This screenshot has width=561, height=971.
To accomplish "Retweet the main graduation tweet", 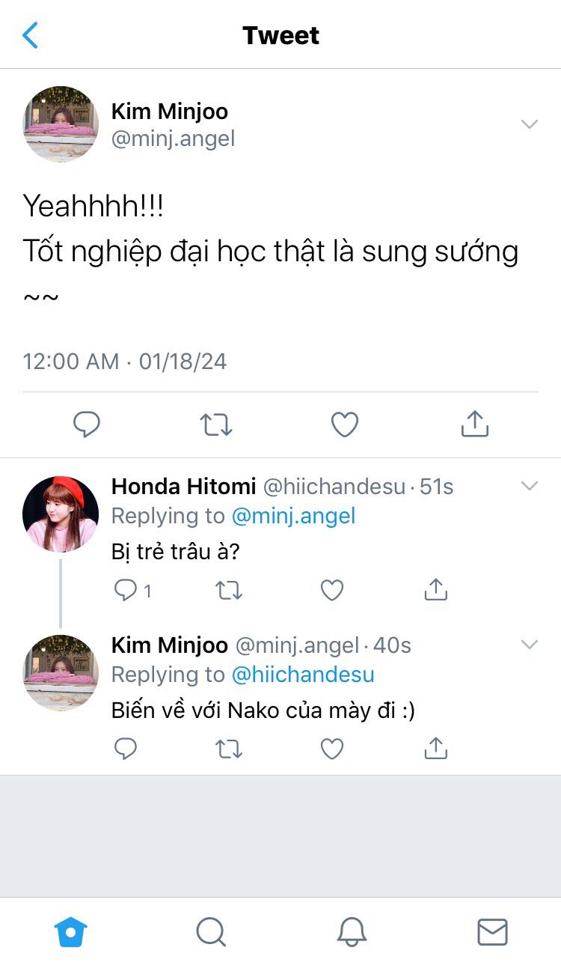I will [x=216, y=424].
